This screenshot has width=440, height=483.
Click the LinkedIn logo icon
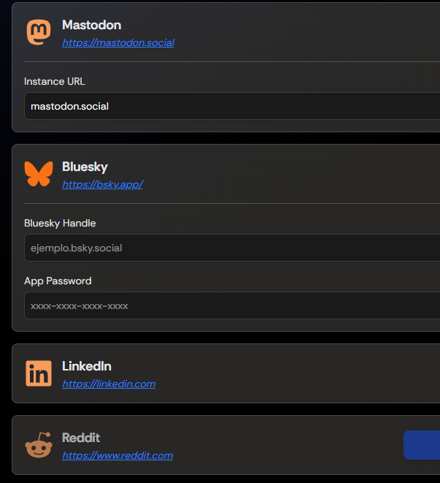tap(39, 373)
